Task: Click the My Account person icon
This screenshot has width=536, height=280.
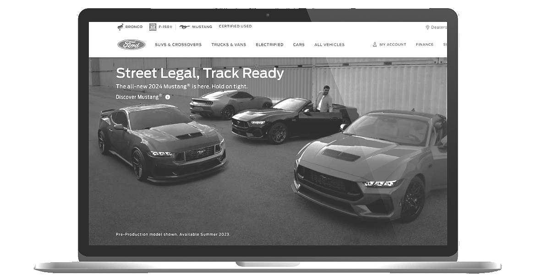Action: 375,45
